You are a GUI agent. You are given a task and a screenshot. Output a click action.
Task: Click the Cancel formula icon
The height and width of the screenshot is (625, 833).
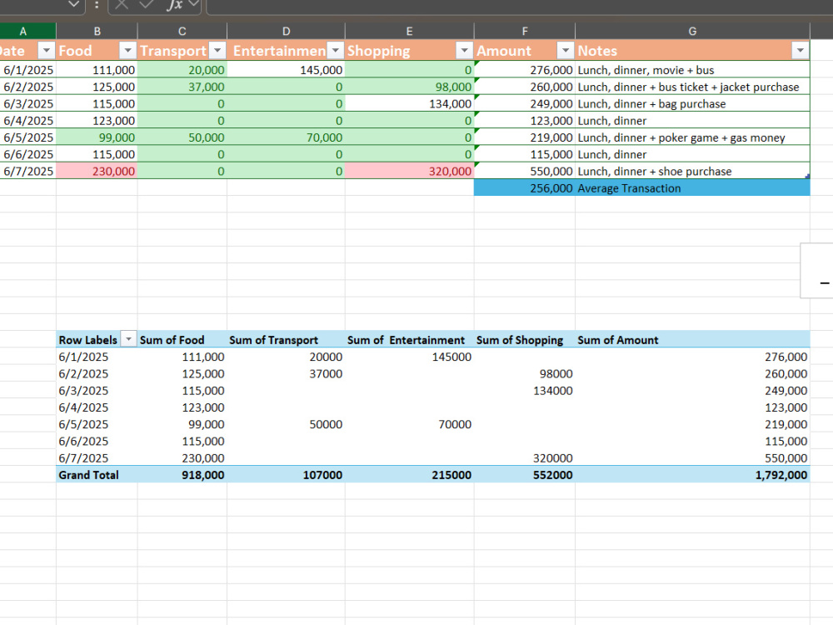(122, 5)
